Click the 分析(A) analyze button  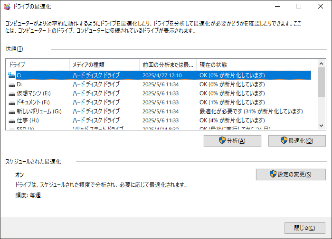(232, 141)
